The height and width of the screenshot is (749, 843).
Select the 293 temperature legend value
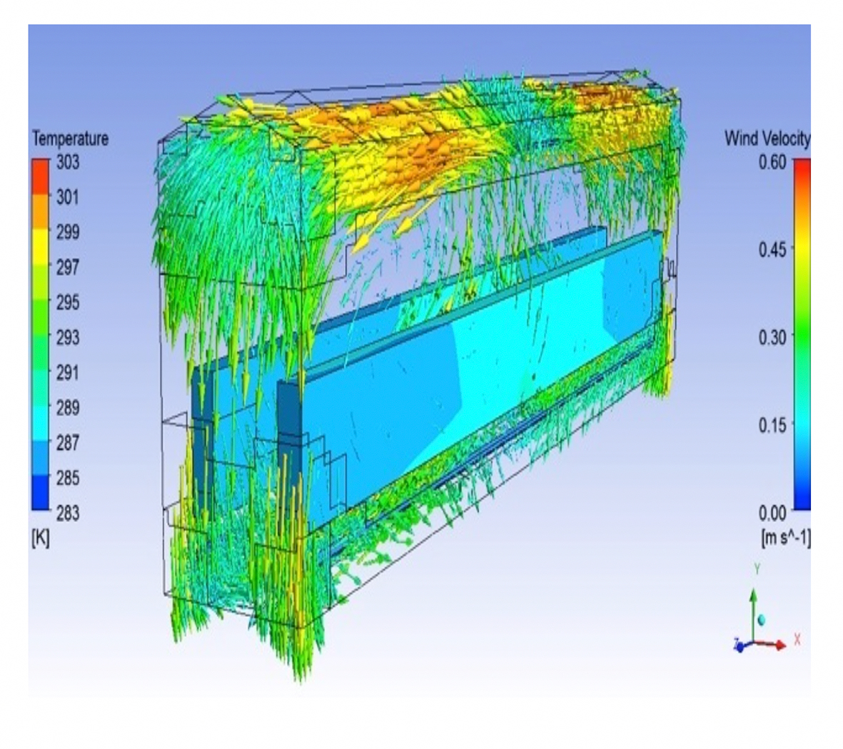pos(68,337)
